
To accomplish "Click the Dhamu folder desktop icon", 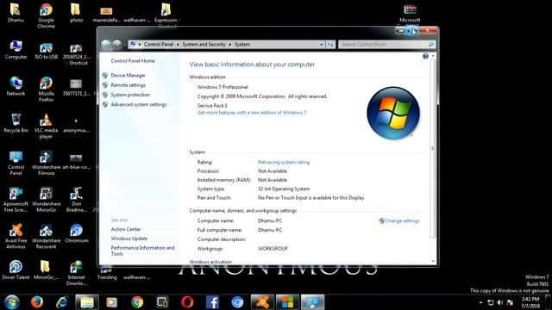I will click(16, 13).
